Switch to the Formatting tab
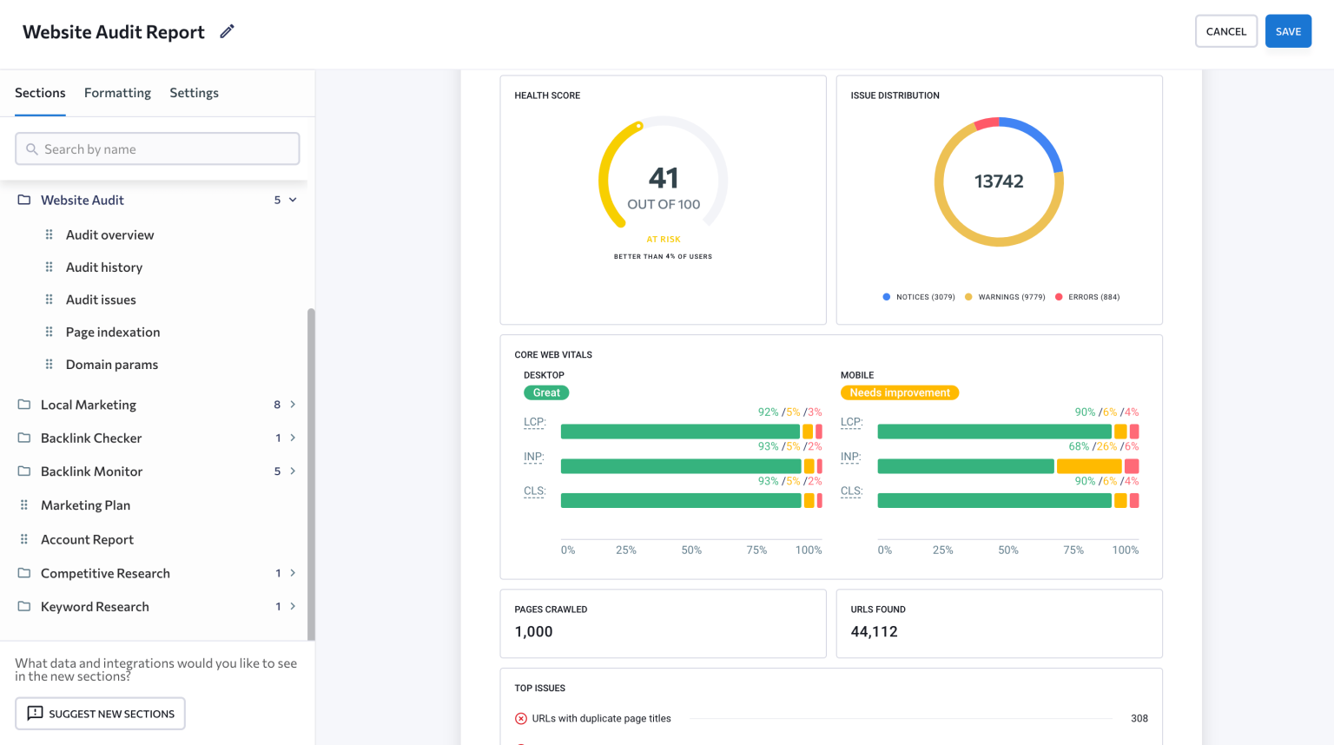This screenshot has width=1334, height=745. click(117, 93)
